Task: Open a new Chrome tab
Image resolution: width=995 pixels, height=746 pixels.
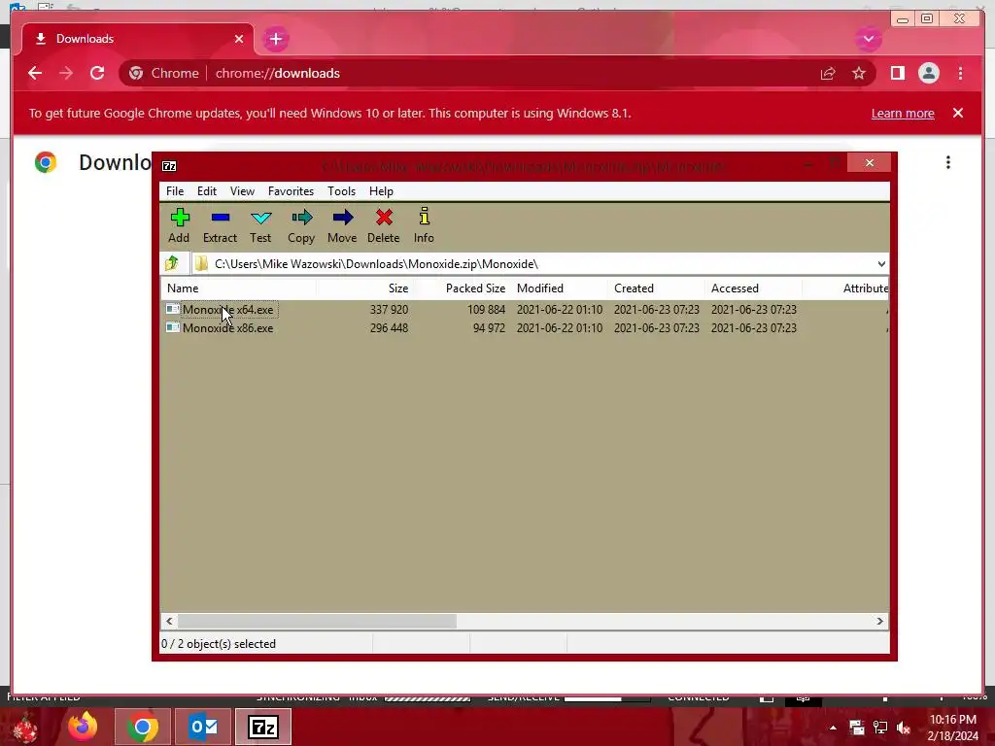Action: tap(275, 39)
